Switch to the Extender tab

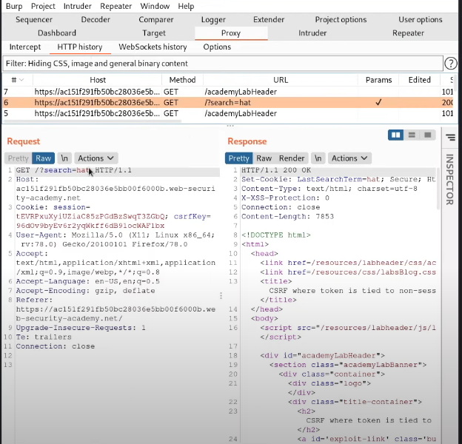point(269,19)
